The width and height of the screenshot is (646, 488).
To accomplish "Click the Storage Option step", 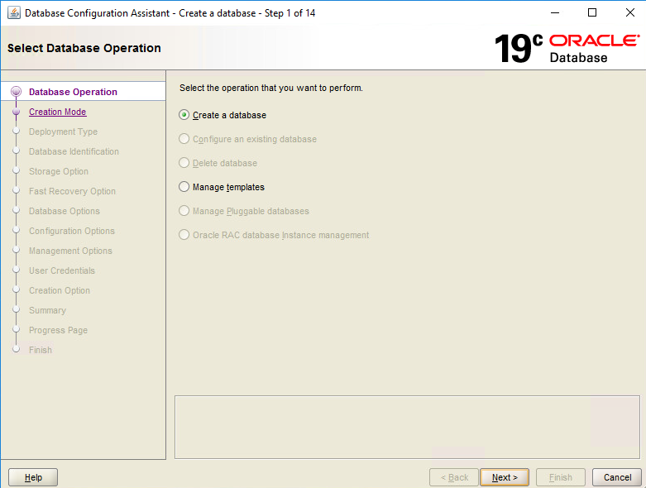I will click(59, 171).
